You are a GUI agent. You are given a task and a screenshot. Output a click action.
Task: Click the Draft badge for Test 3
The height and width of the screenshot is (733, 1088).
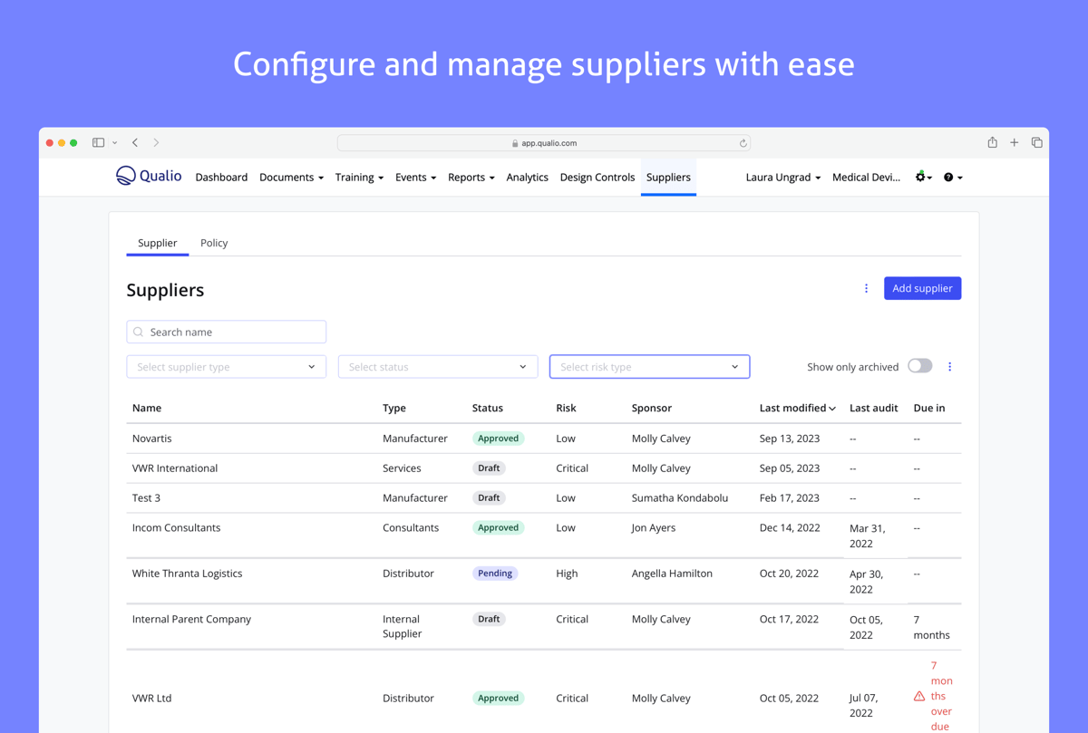tap(489, 498)
